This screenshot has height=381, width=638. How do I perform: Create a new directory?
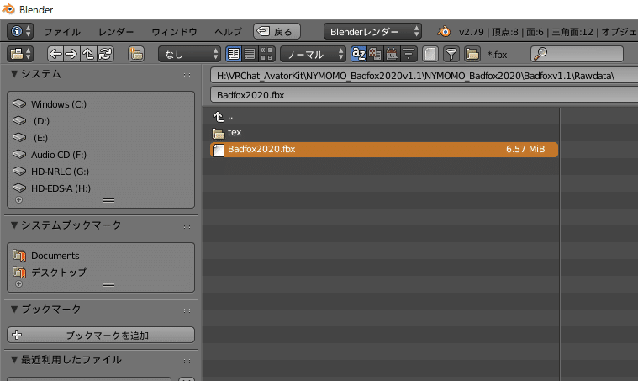click(x=136, y=54)
